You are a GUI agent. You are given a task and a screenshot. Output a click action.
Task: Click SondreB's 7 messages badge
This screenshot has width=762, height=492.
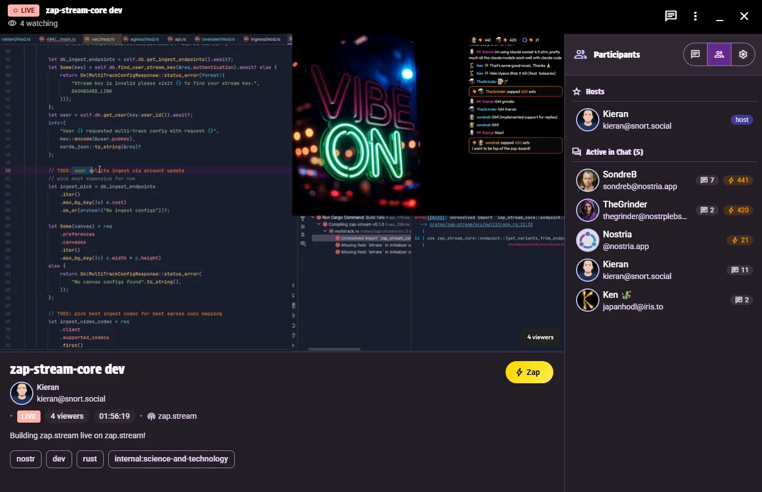708,180
